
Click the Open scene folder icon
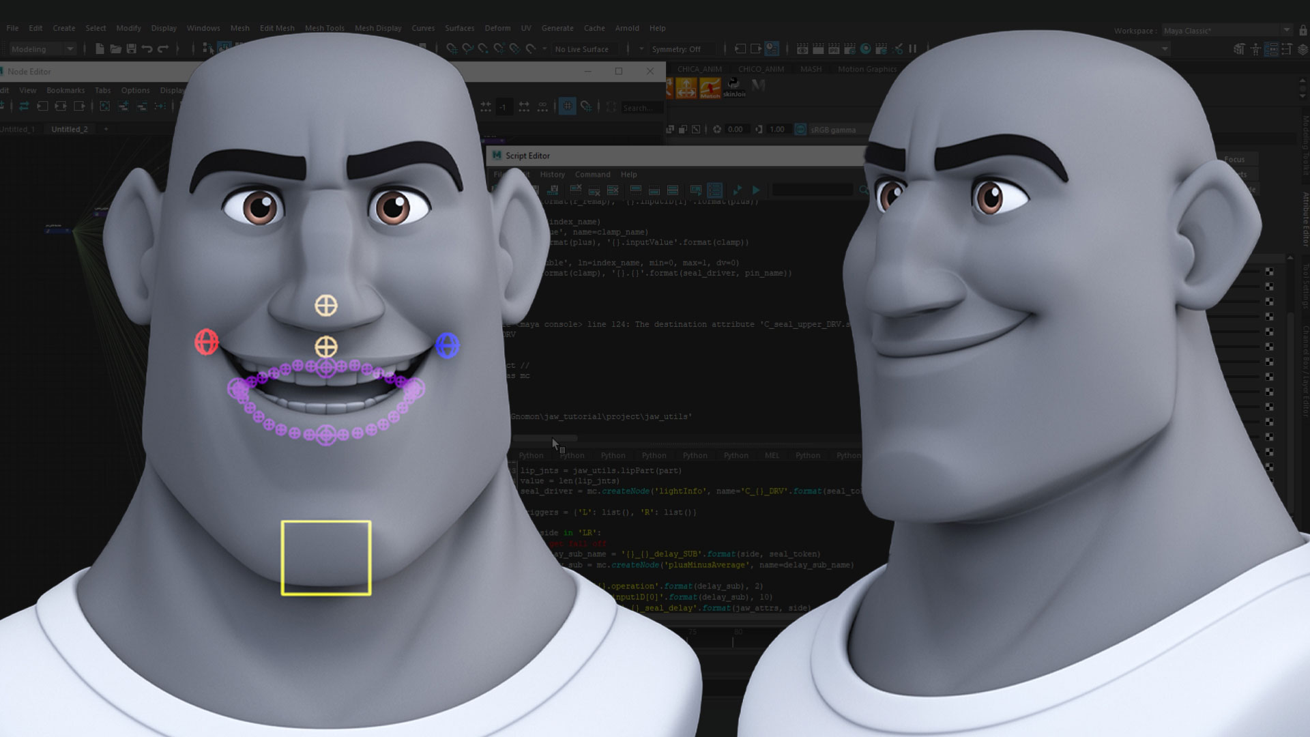pyautogui.click(x=115, y=48)
